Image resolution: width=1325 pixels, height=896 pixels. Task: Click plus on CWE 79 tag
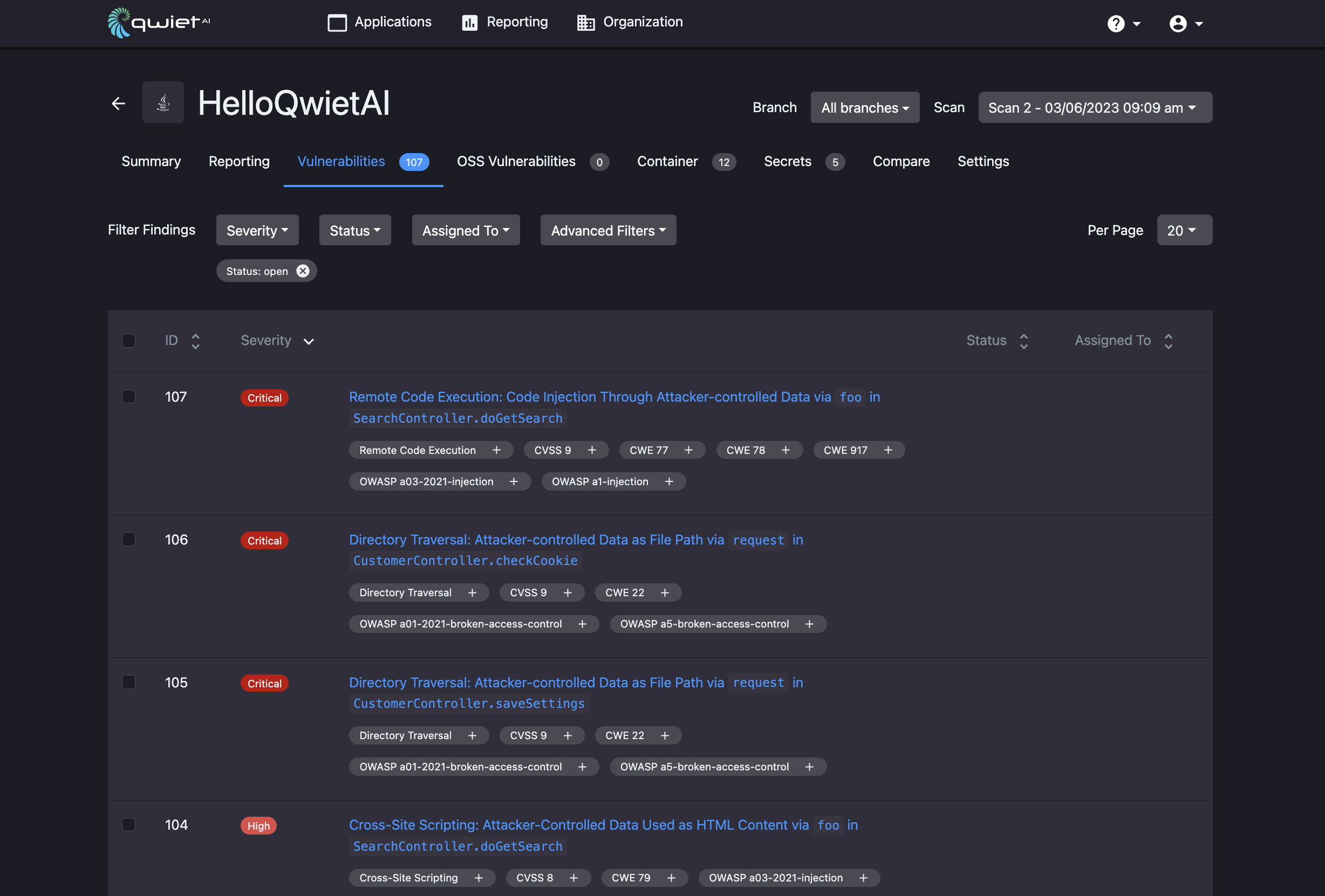[672, 878]
